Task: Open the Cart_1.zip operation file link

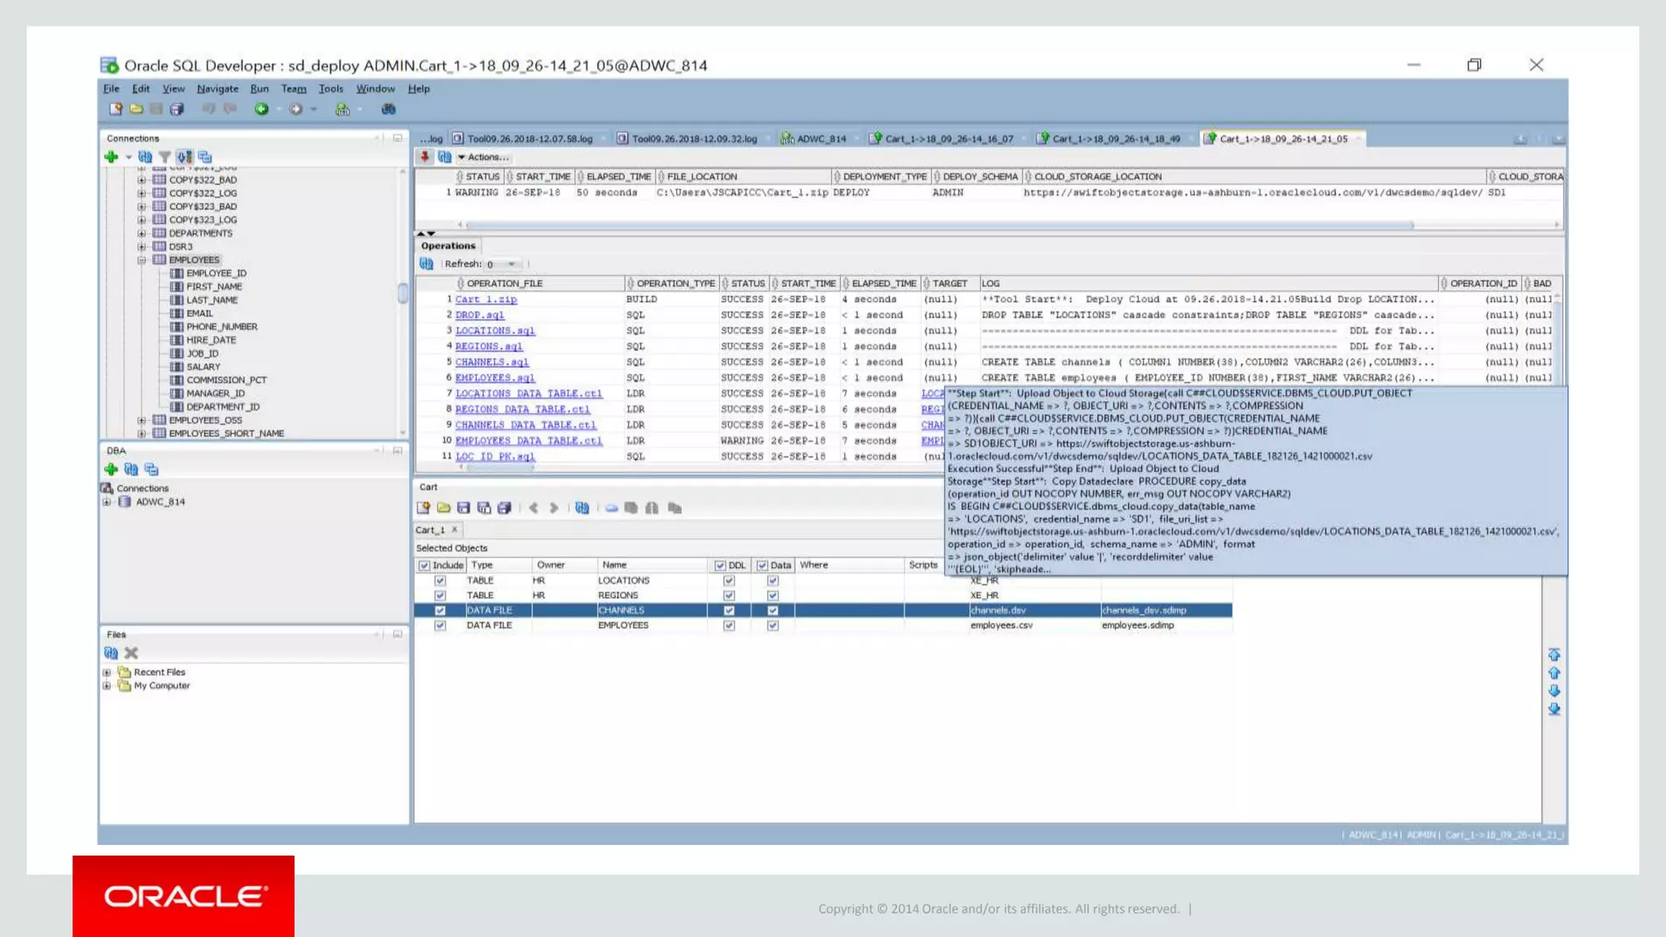Action: [x=486, y=300]
